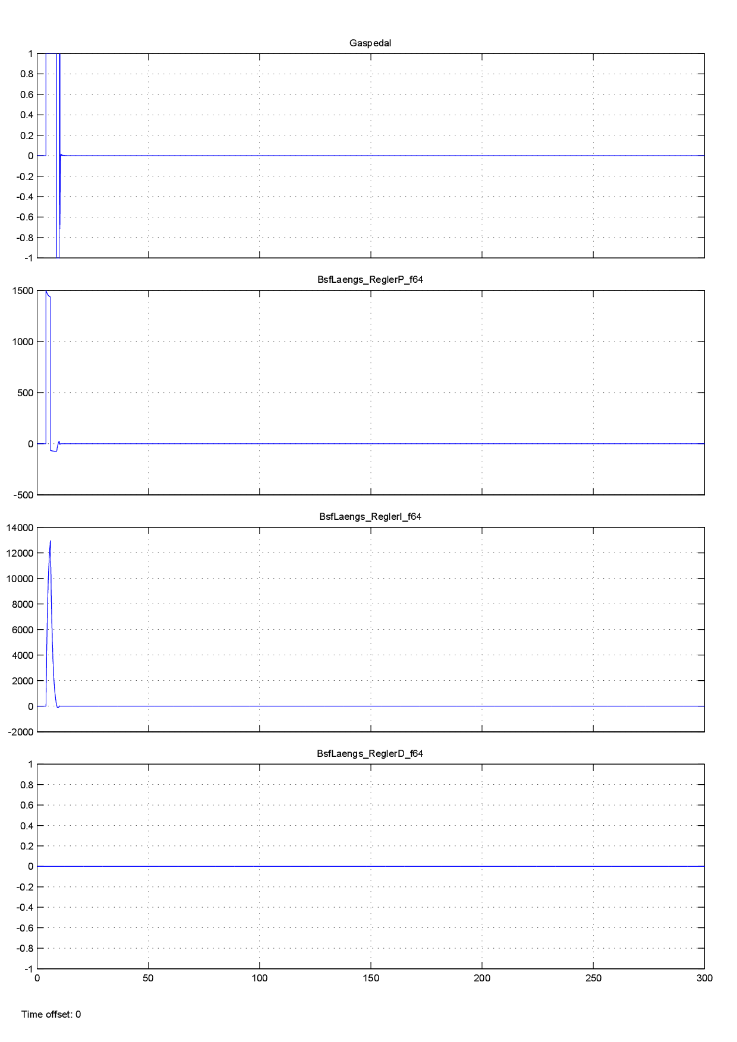Click the 300 tick on the time axis
The height and width of the screenshot is (1042, 737).
tap(704, 978)
